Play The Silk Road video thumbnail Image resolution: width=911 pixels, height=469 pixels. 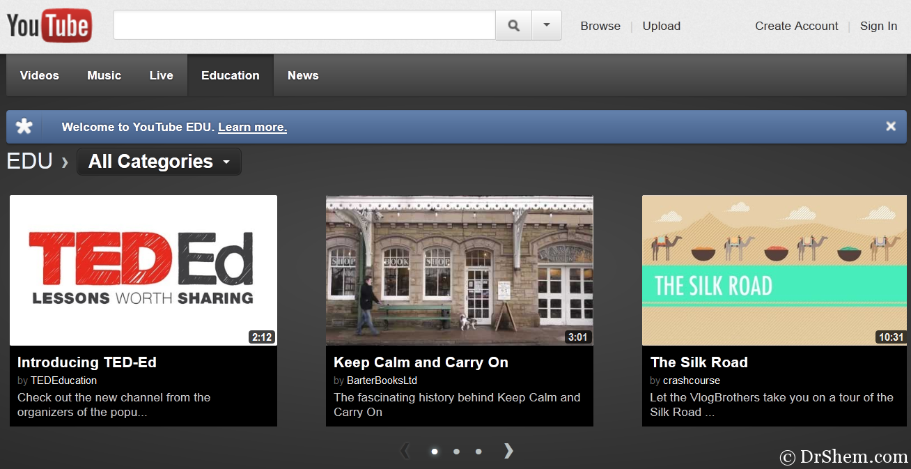pyautogui.click(x=774, y=270)
